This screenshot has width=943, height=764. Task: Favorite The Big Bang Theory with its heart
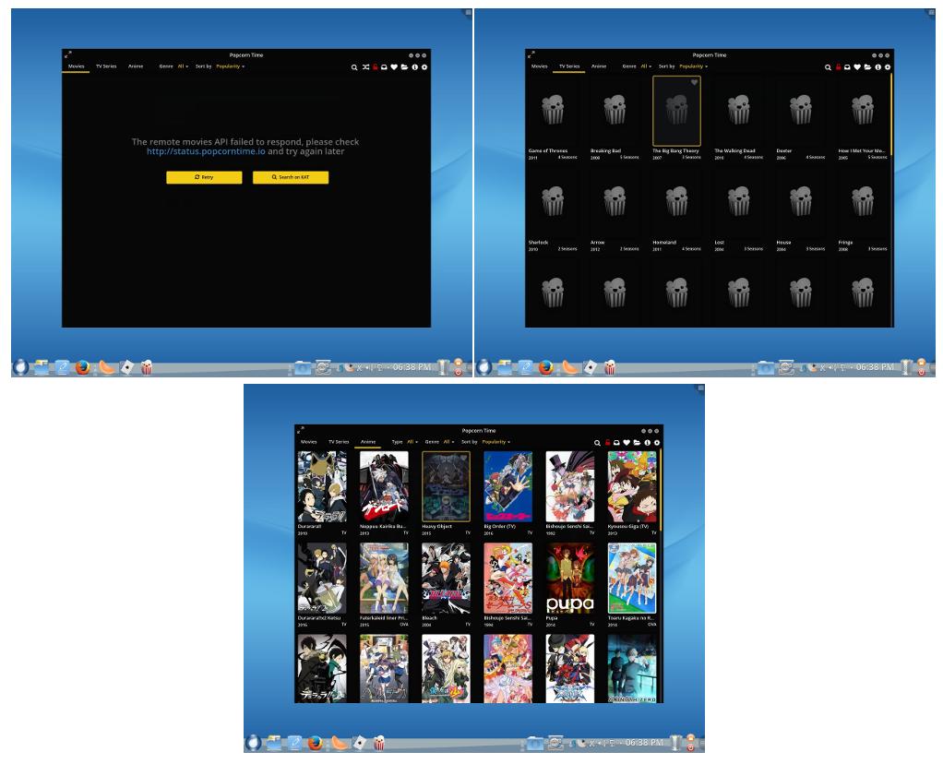(x=694, y=82)
